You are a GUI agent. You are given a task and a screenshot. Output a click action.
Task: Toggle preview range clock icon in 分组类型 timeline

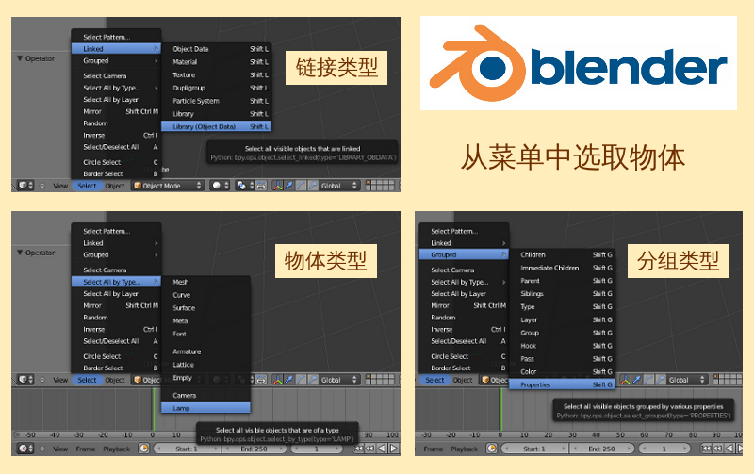click(491, 449)
